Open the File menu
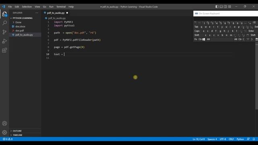Viewport: 258px width, 145px height. pyautogui.click(x=10, y=7)
